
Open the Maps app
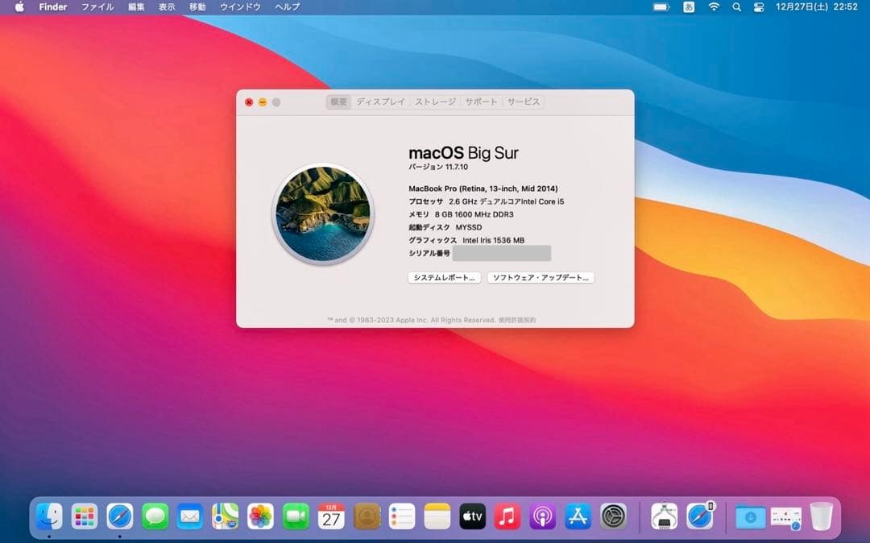(x=224, y=516)
